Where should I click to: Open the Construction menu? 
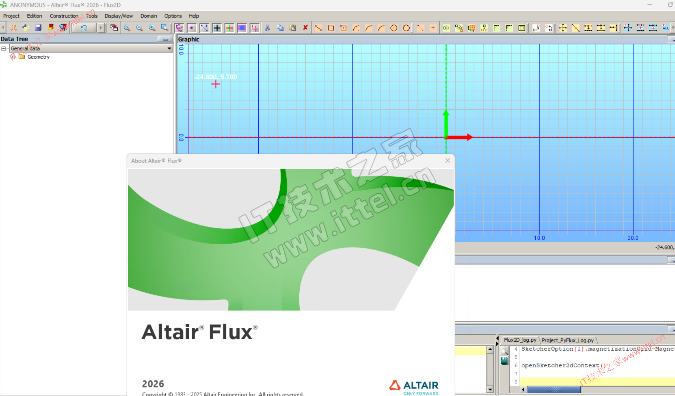click(x=64, y=16)
